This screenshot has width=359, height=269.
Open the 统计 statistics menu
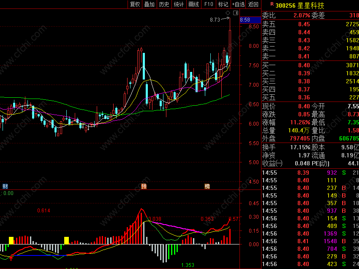coord(179,4)
